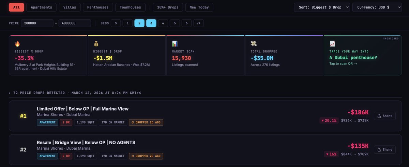This screenshot has width=409, height=167.
Task: Edit the minimum price field 200000
Action: 37,23
